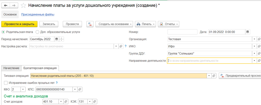Open Присоединенные файлы link
261x105 pixels.
(38, 15)
